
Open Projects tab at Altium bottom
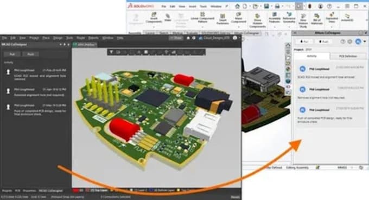tap(7, 191)
